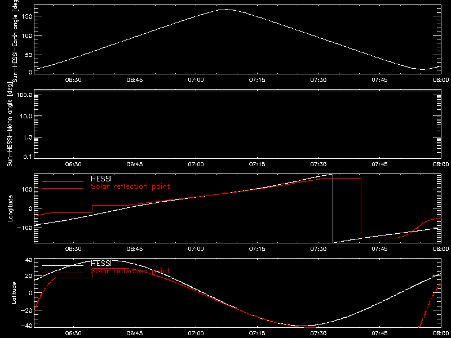451x338 pixels.
Task: Click 08:00 time label under Earth angle plot
Action: 441,80
